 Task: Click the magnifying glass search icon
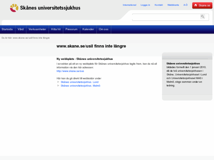pos(203,17)
